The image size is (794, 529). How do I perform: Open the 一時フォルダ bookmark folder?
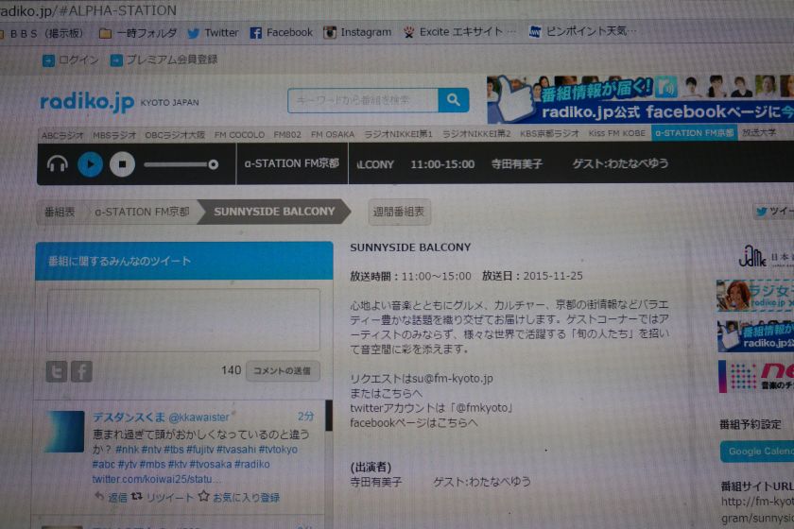tap(138, 33)
